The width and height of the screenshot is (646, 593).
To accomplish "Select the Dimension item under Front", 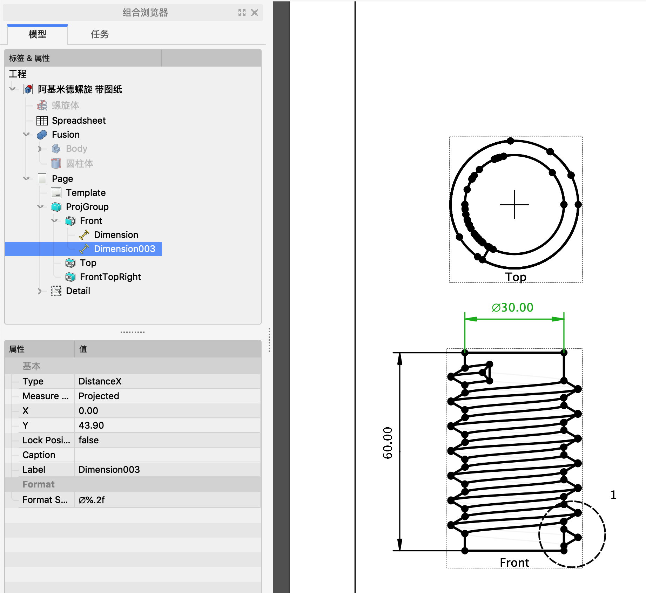I will point(116,235).
